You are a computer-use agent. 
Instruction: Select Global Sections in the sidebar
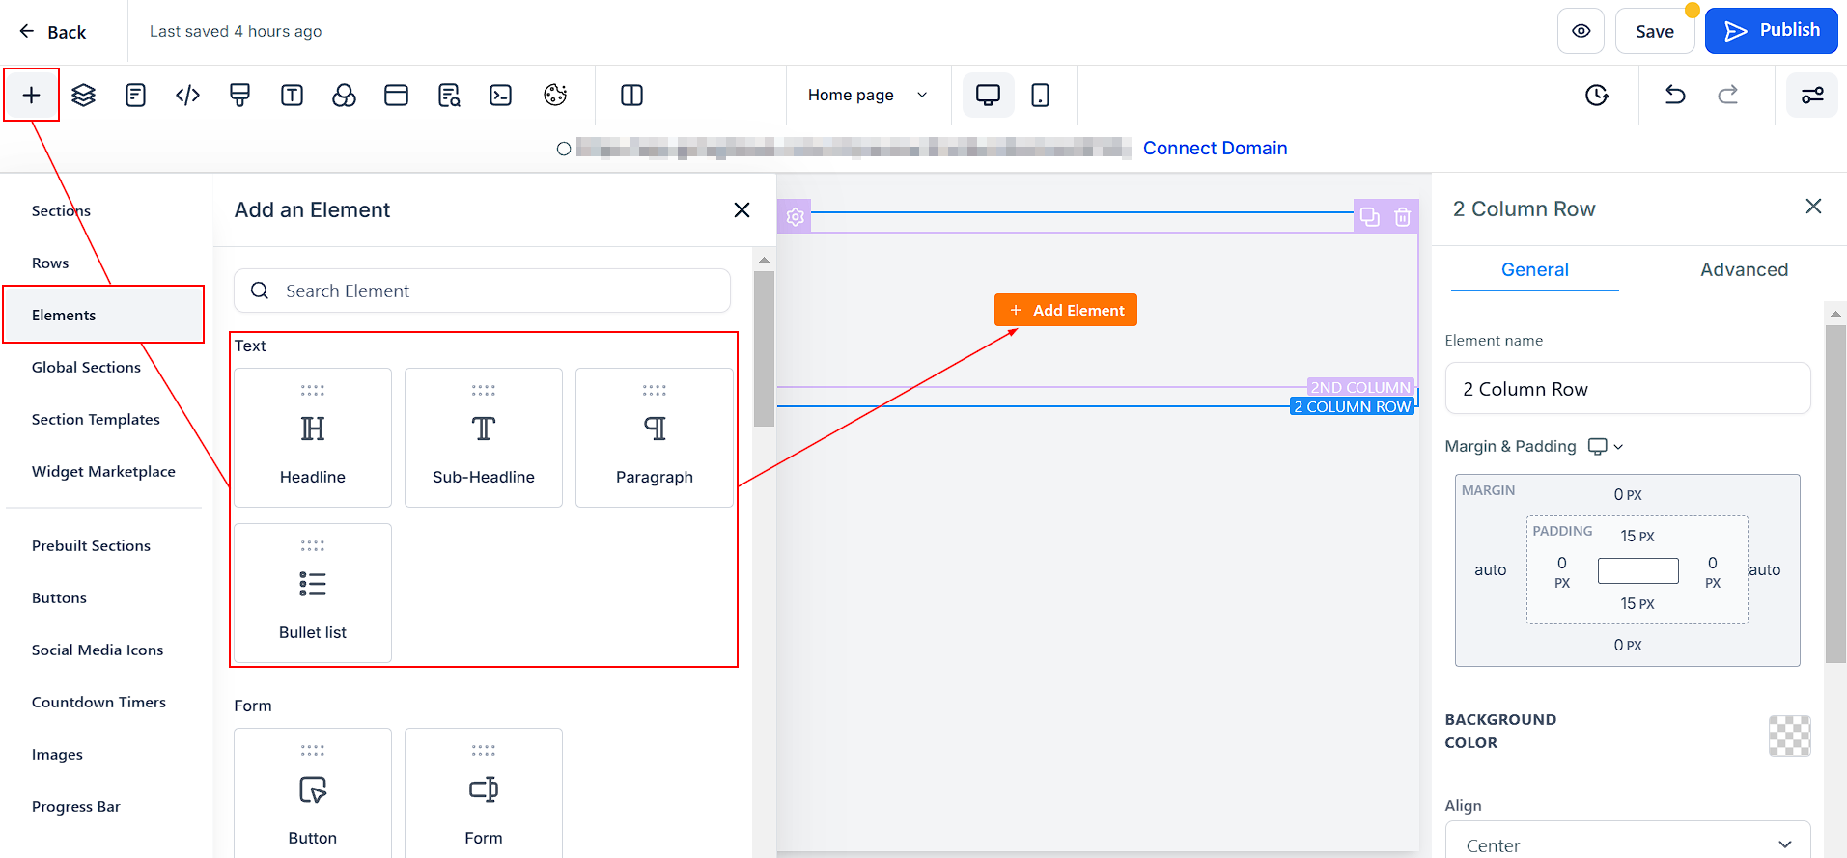coord(86,367)
